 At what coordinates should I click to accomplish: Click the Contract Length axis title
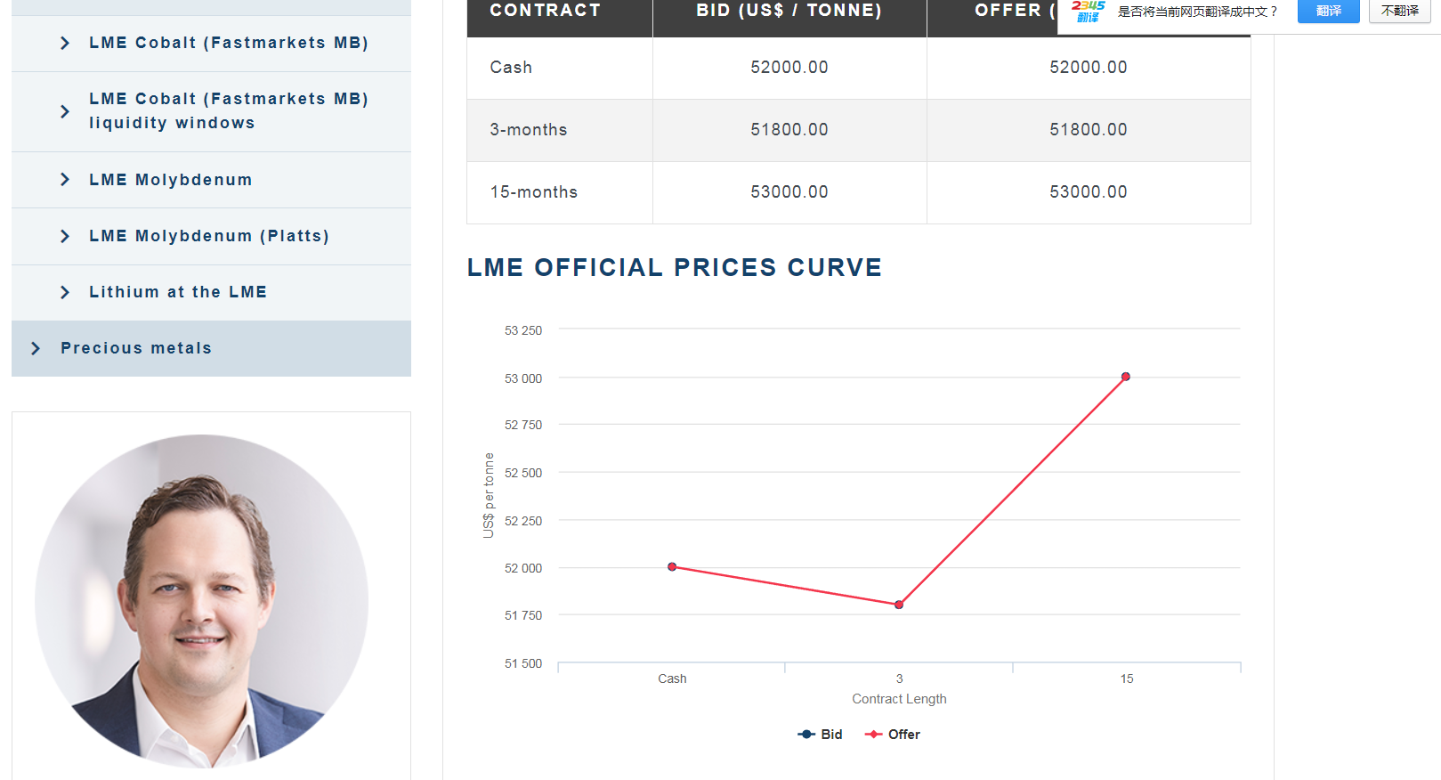click(899, 699)
